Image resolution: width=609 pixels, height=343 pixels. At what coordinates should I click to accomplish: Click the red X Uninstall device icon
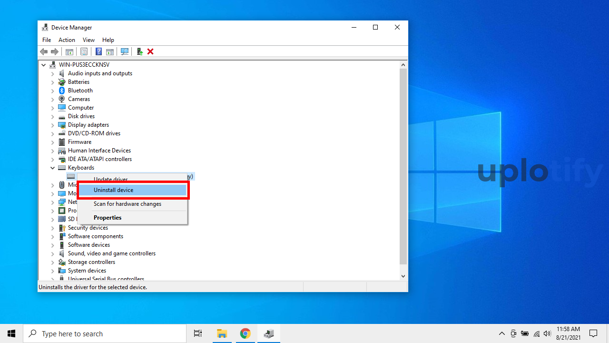pyautogui.click(x=150, y=51)
